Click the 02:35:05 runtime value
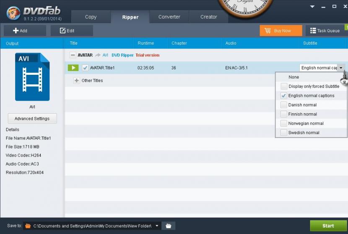The width and height of the screenshot is (348, 234). click(x=146, y=68)
